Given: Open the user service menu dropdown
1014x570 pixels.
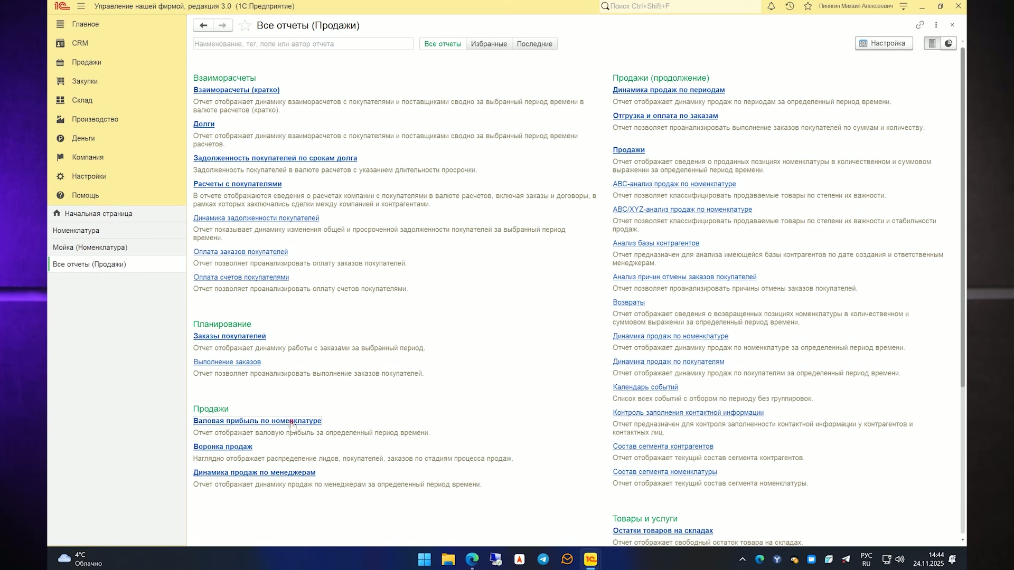Looking at the screenshot, I should point(903,6).
